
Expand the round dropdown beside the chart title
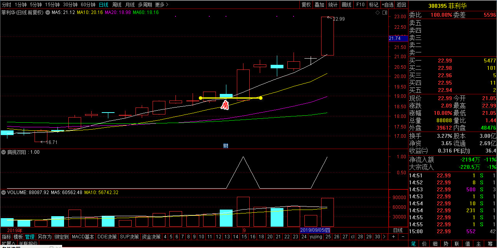48,12
